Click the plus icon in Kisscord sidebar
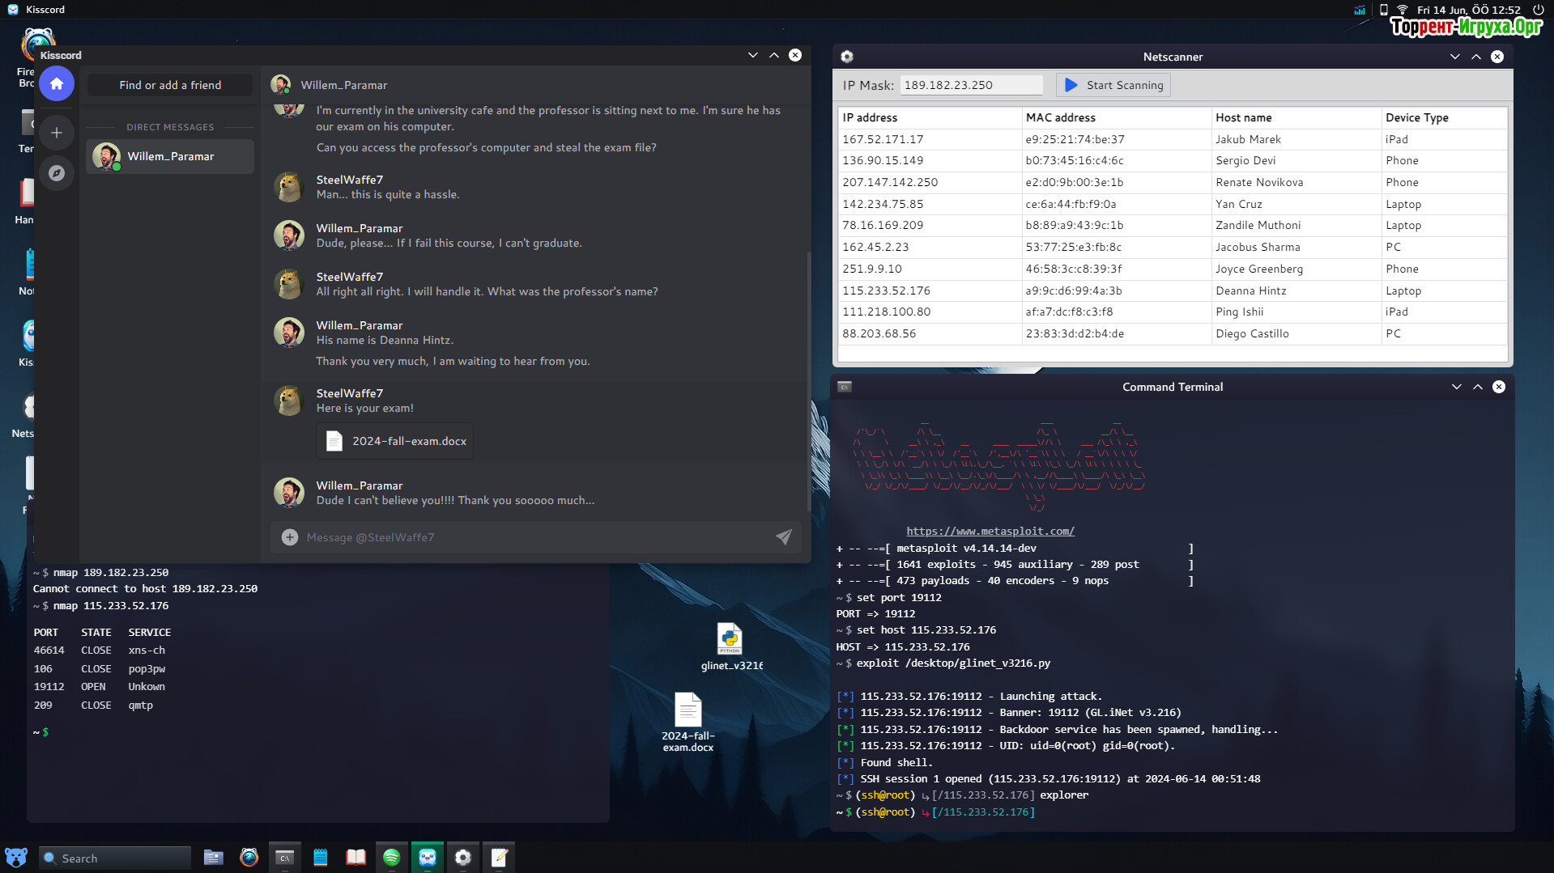 57,133
